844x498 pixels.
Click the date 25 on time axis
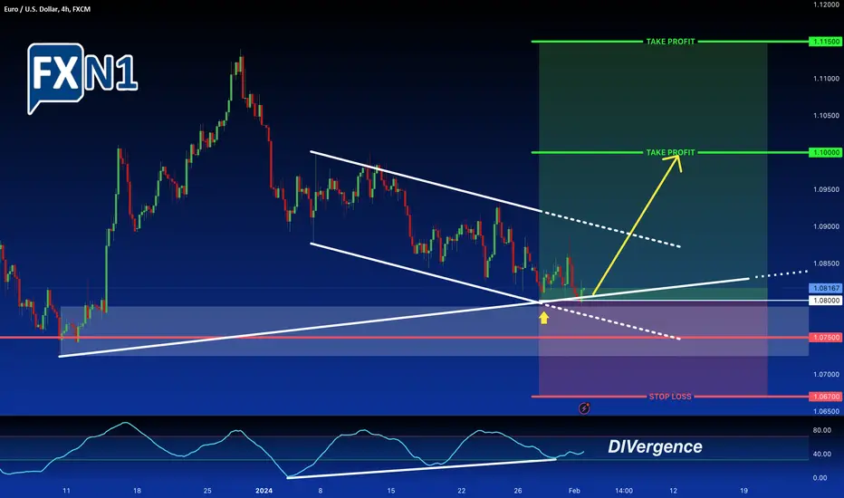pos(207,491)
